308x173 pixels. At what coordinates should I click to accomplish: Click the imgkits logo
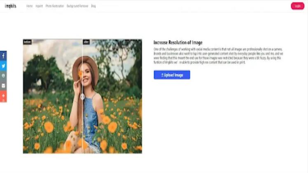point(11,6)
